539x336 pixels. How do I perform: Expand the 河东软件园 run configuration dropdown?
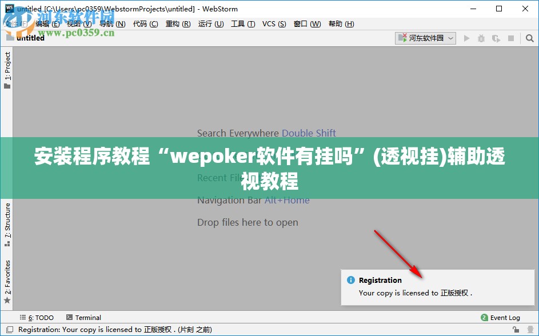(426, 38)
